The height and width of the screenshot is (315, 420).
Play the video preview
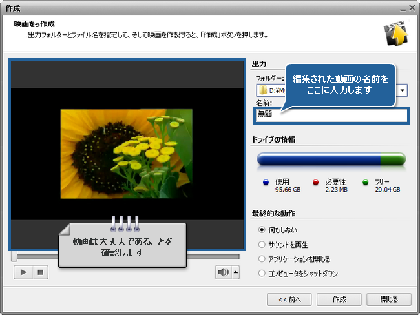pyautogui.click(x=23, y=272)
